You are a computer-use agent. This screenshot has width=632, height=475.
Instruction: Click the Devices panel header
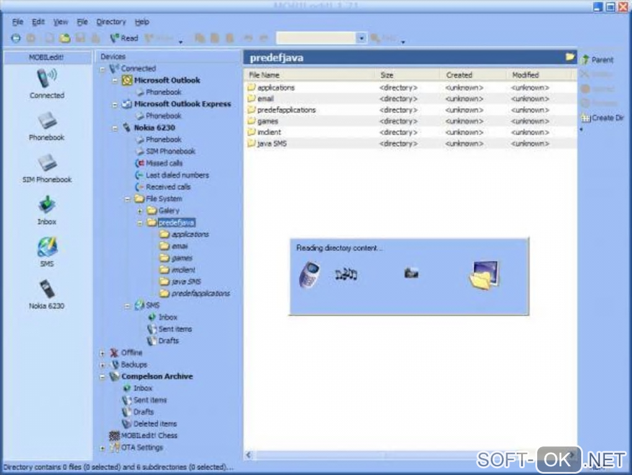coord(167,57)
